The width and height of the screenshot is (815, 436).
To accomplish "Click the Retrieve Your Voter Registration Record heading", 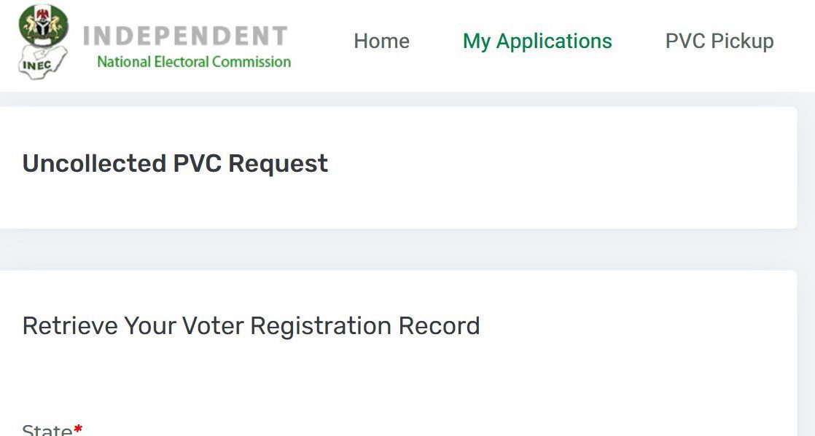I will tap(251, 325).
